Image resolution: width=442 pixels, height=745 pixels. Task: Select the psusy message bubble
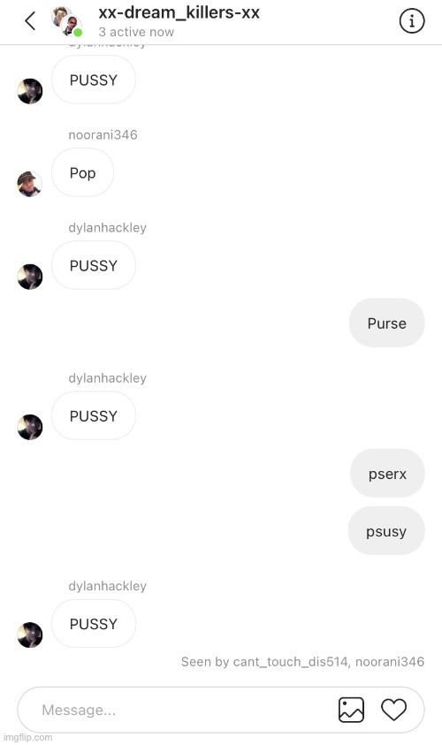point(386,531)
